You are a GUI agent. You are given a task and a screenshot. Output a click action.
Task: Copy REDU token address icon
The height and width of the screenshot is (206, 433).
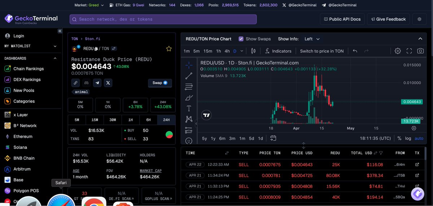[x=96, y=48]
